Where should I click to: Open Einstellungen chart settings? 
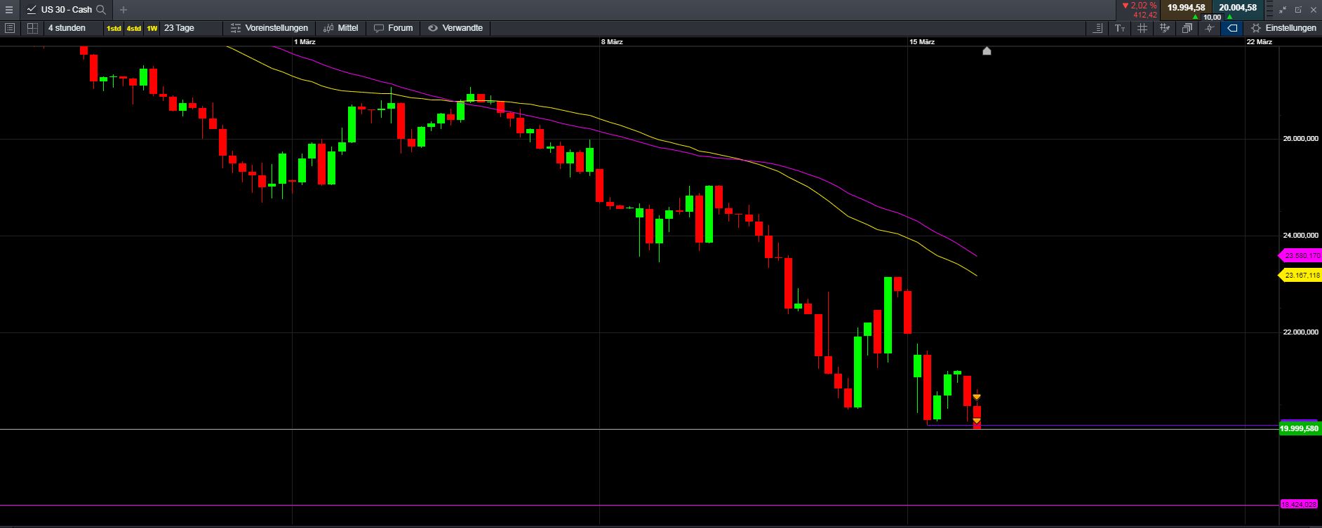coord(1283,28)
